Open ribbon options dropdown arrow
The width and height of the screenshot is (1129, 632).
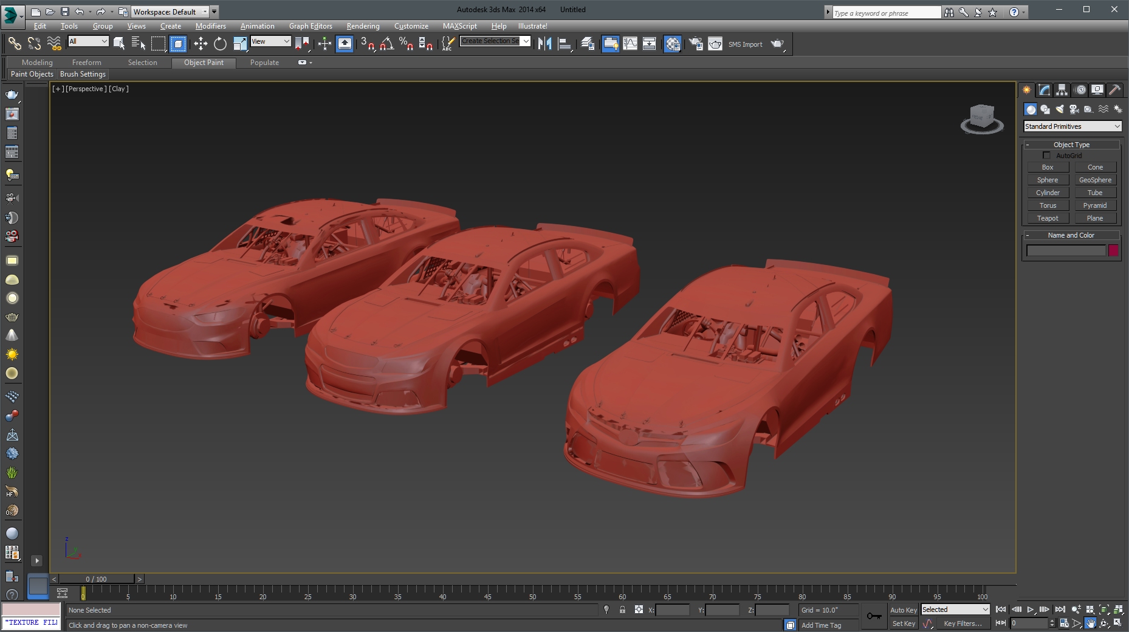click(x=311, y=63)
